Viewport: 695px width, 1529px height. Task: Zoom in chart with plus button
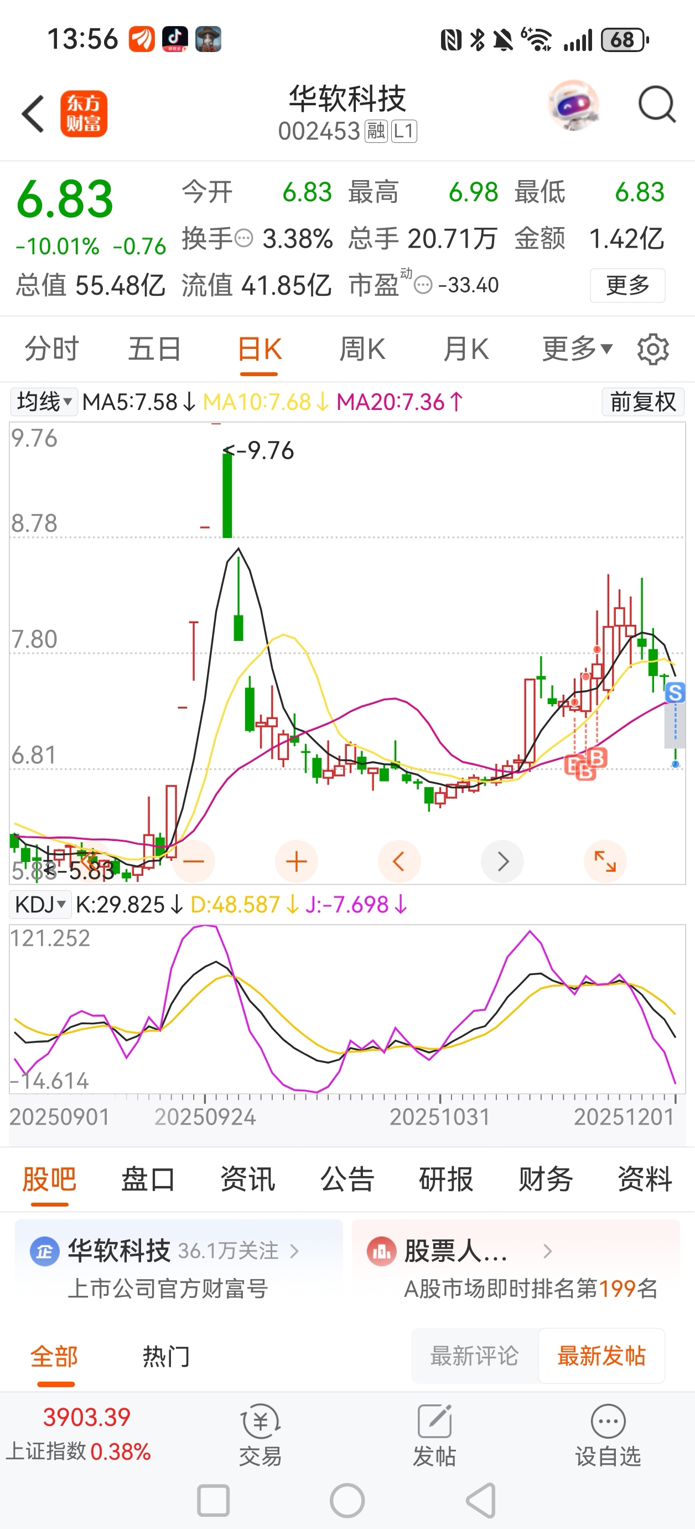(297, 861)
